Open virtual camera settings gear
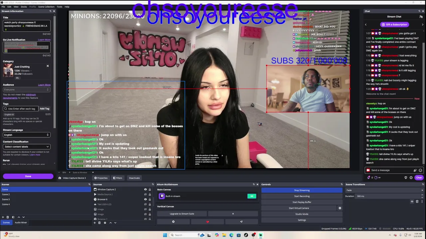426x239 pixels. tap(340, 208)
